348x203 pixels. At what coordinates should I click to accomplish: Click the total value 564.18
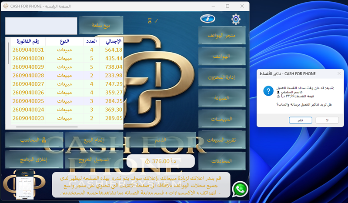coord(114,50)
